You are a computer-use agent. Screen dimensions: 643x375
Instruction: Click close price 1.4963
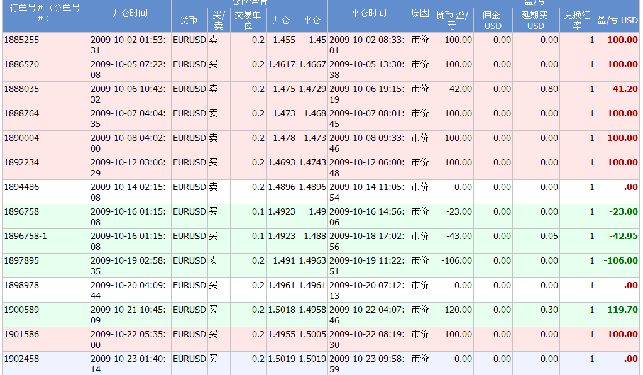pos(312,261)
